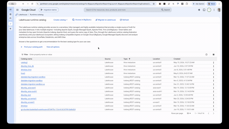Sort by Catalog name column header
This screenshot has width=229, height=129.
(x=26, y=59)
